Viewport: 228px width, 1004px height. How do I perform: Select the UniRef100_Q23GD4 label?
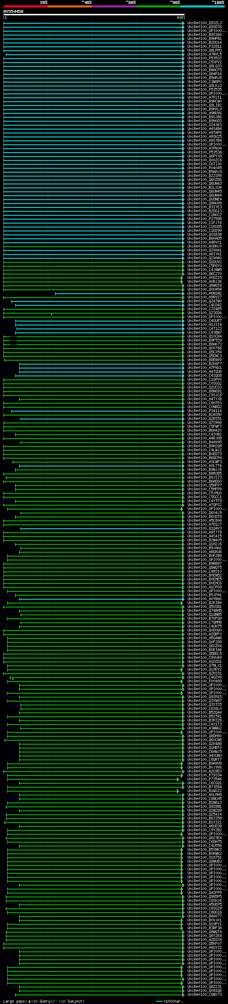tap(204, 313)
